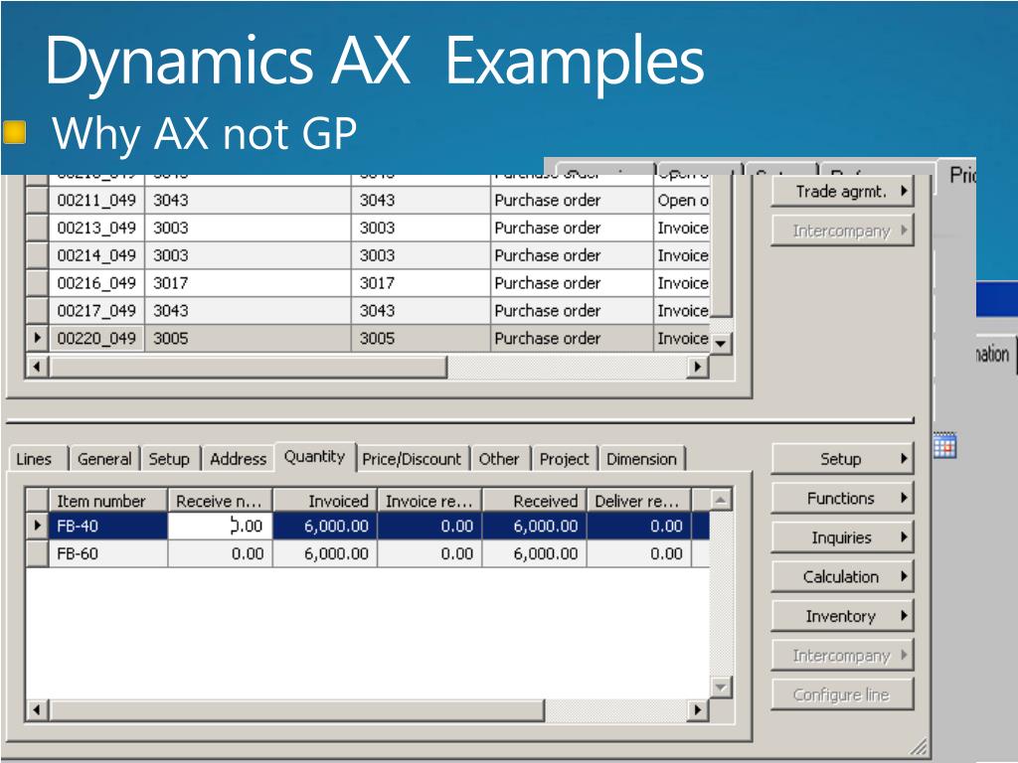Sort by the Invoiced column header
This screenshot has width=1018, height=763.
[x=325, y=501]
